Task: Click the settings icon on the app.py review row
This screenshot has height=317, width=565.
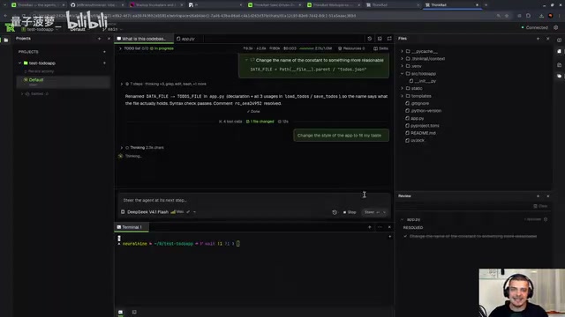Action: click(x=546, y=219)
